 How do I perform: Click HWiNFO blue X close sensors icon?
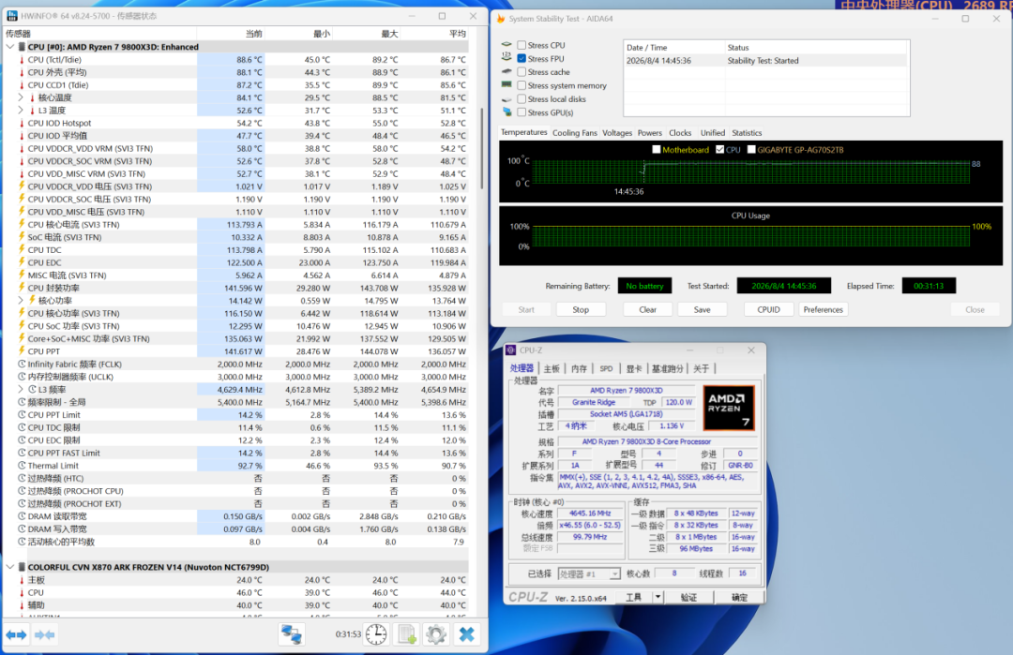tap(466, 635)
